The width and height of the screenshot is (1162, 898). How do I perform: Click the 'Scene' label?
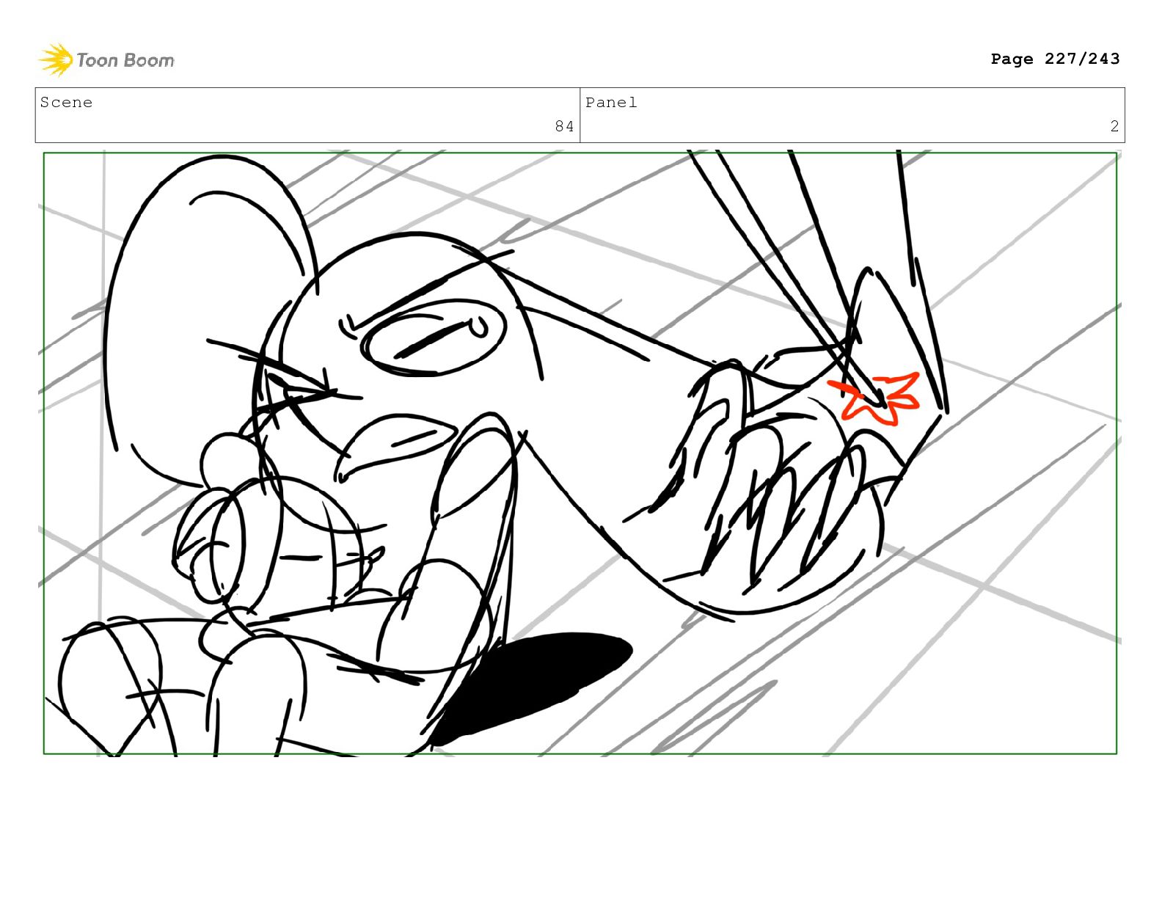pyautogui.click(x=66, y=103)
